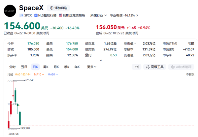Click 市盈(TTM) value 亏损

point(191,43)
